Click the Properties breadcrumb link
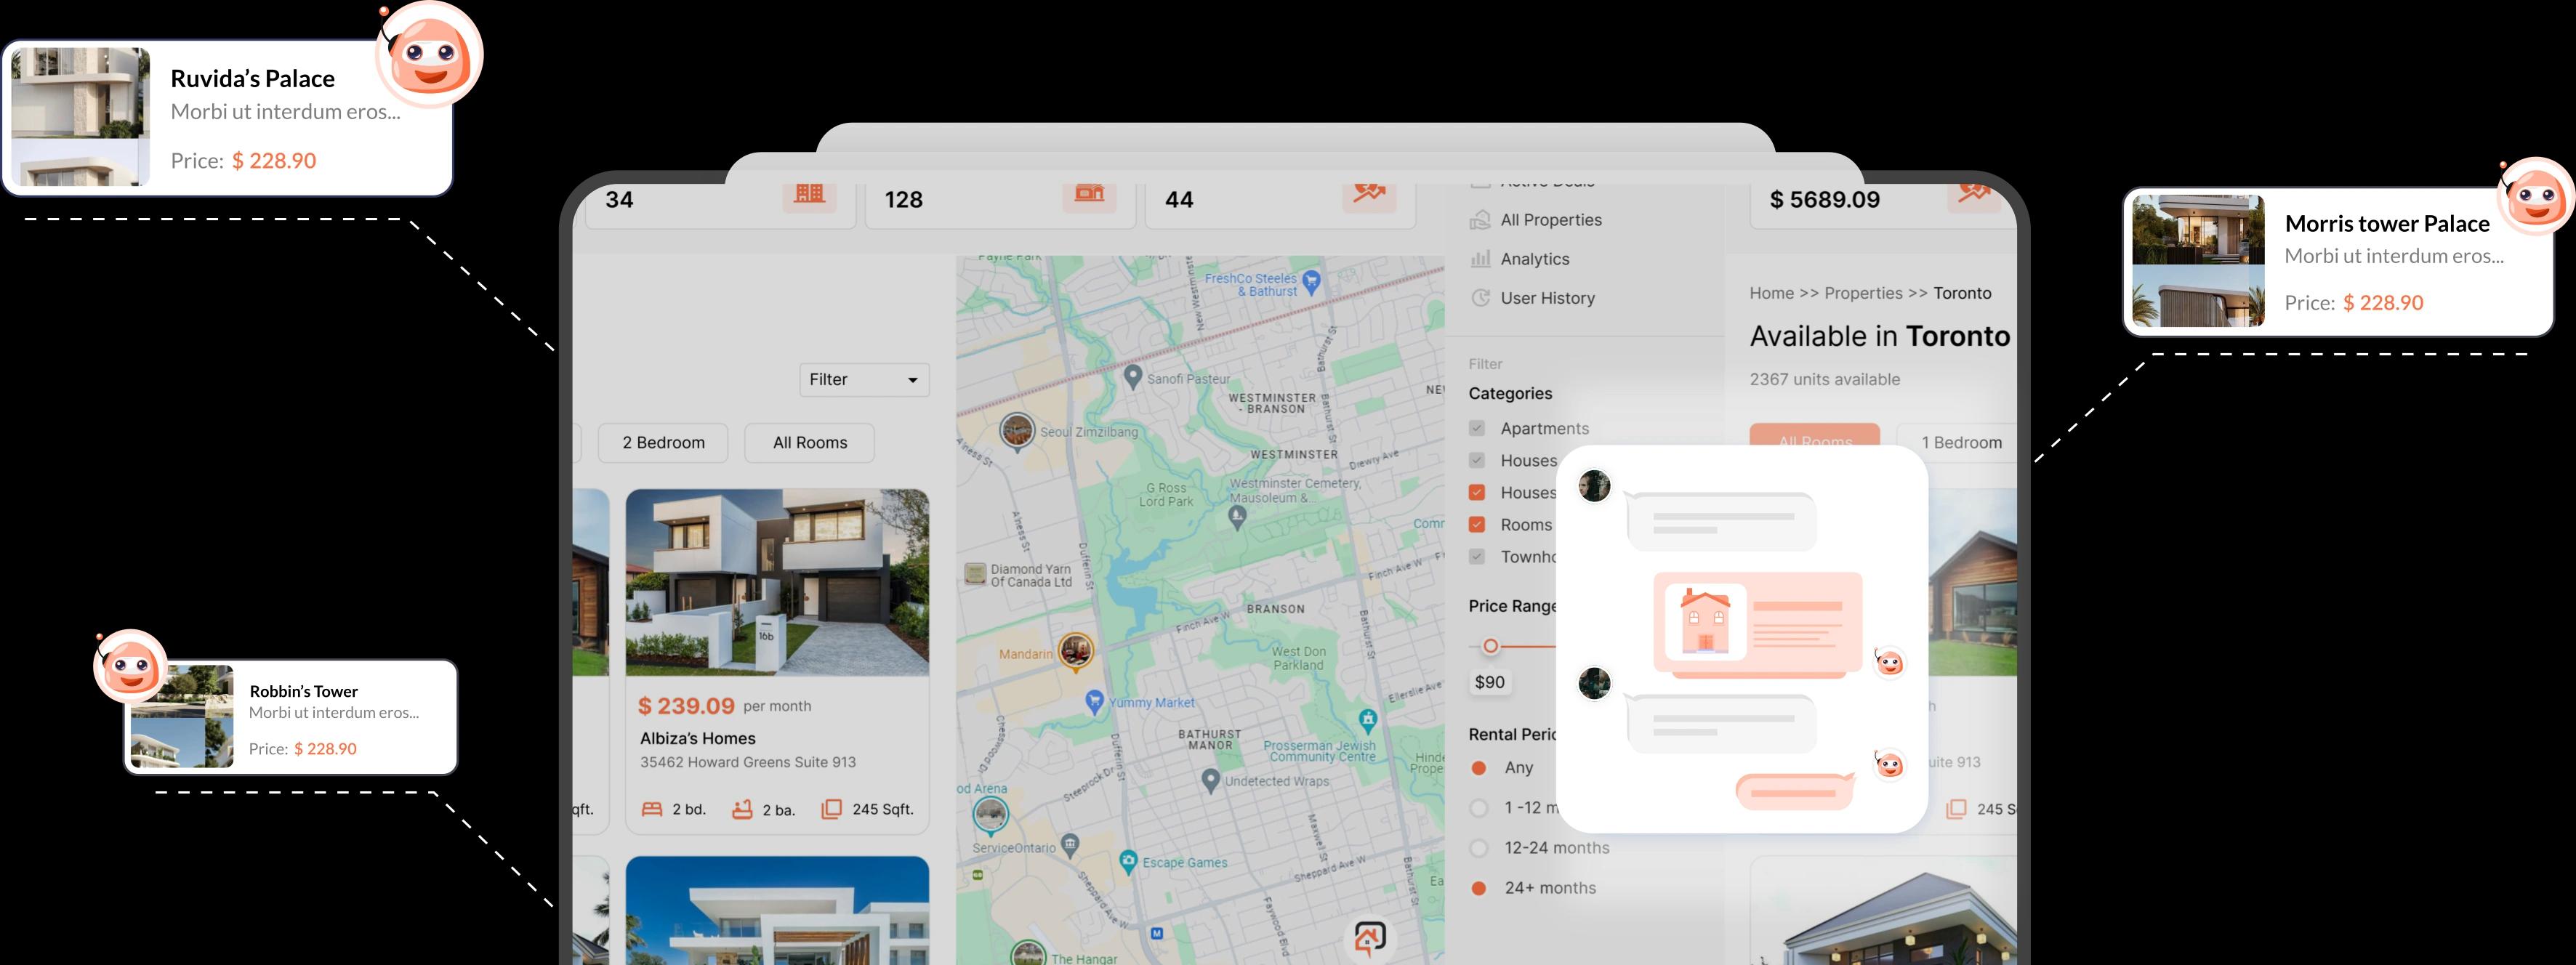Viewport: 2576px width, 965px height. tap(1863, 293)
